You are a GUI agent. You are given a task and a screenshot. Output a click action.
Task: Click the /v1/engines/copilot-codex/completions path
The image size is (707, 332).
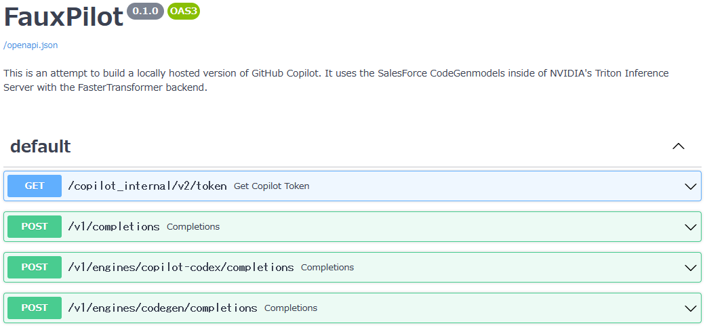(x=181, y=267)
